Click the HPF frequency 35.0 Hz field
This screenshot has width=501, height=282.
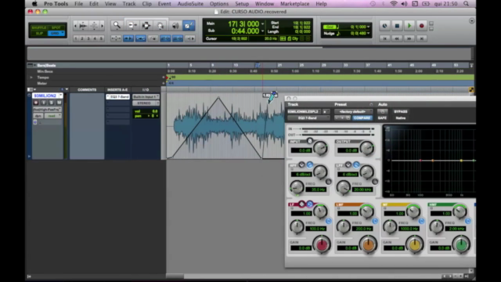(316, 190)
